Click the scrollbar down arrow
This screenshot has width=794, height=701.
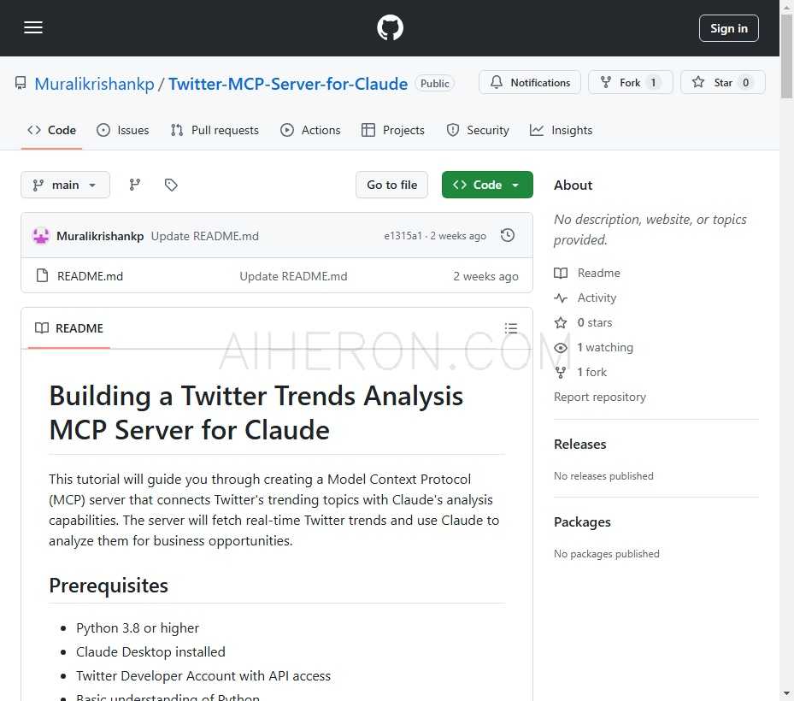[x=786, y=694]
